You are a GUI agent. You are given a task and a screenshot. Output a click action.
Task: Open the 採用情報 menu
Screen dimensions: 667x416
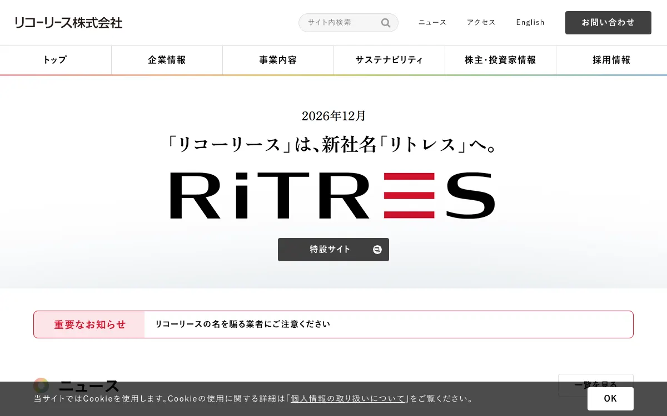pyautogui.click(x=611, y=60)
